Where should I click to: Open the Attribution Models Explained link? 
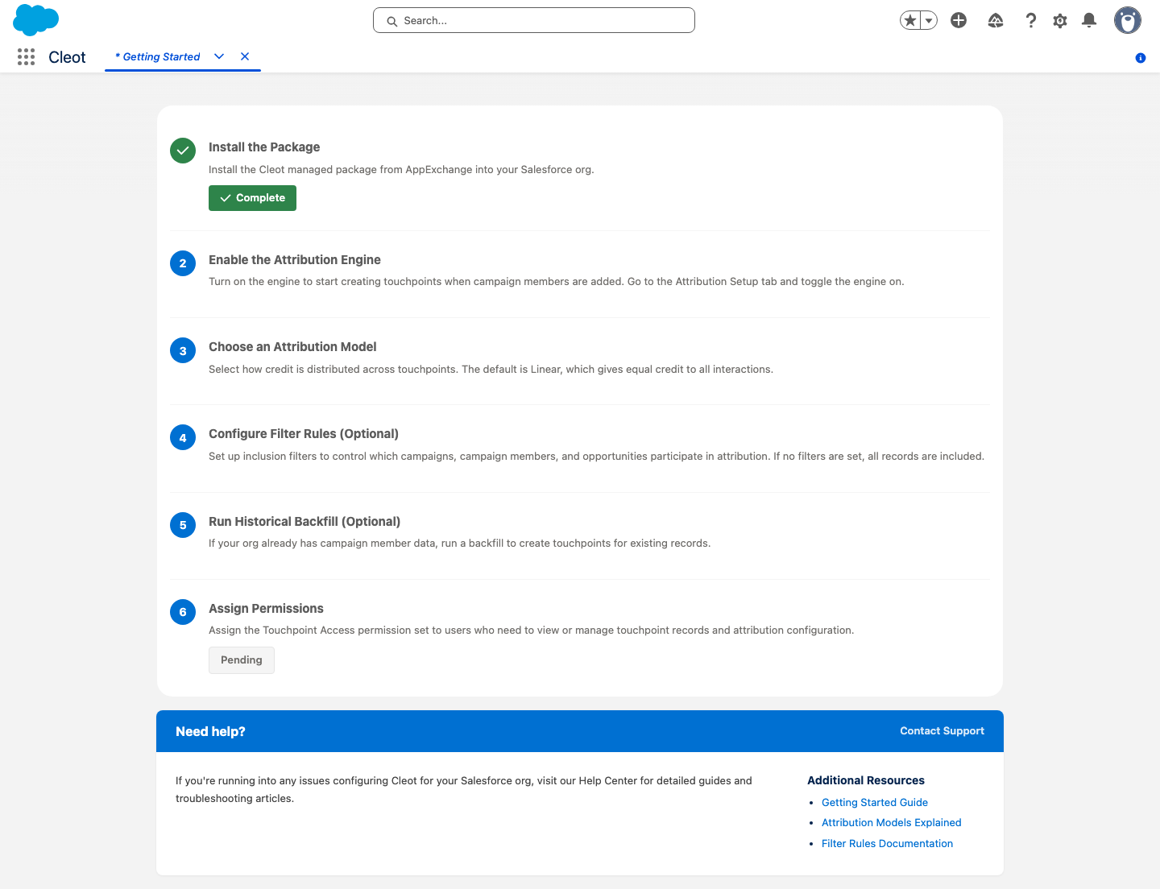[x=892, y=823]
